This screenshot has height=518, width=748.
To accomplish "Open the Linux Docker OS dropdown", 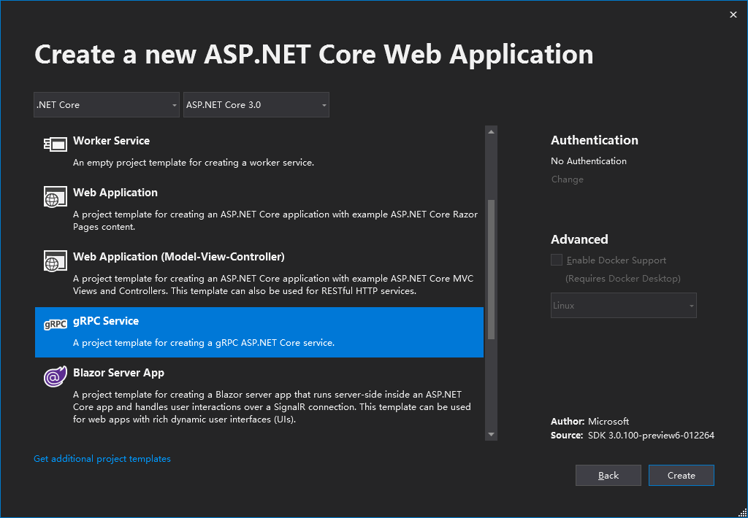I will click(x=623, y=305).
